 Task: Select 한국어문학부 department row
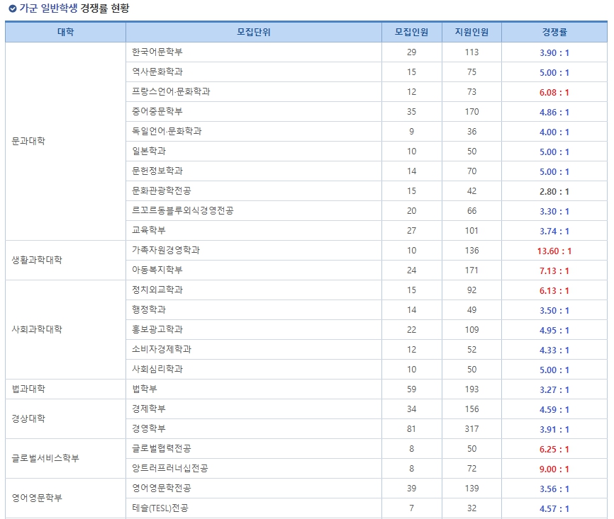coord(367,52)
